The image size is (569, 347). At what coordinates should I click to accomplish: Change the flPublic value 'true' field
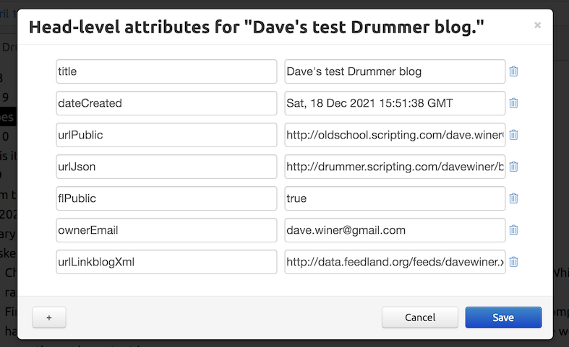pos(395,198)
